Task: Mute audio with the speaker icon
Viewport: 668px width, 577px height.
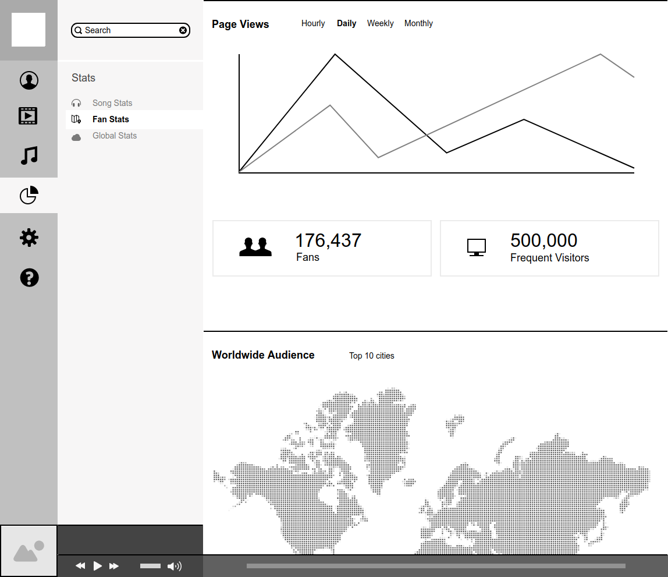Action: (x=174, y=566)
